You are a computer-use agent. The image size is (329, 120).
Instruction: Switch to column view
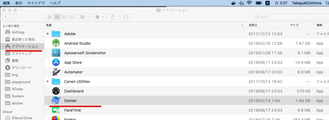coord(64,17)
